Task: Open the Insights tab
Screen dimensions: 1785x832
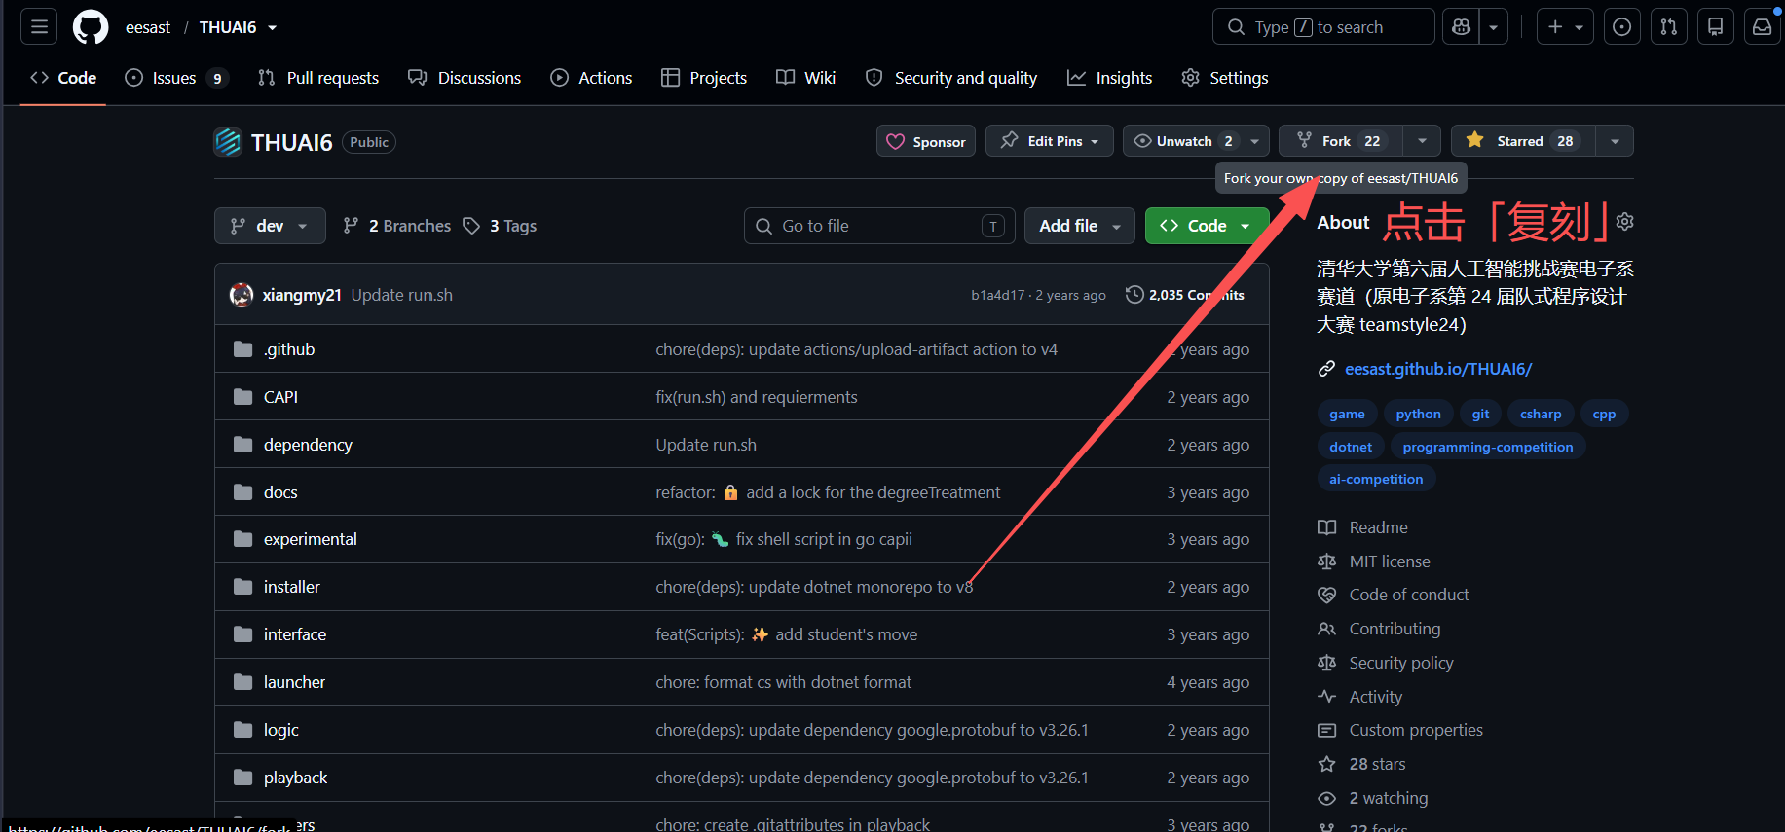Action: (1110, 78)
